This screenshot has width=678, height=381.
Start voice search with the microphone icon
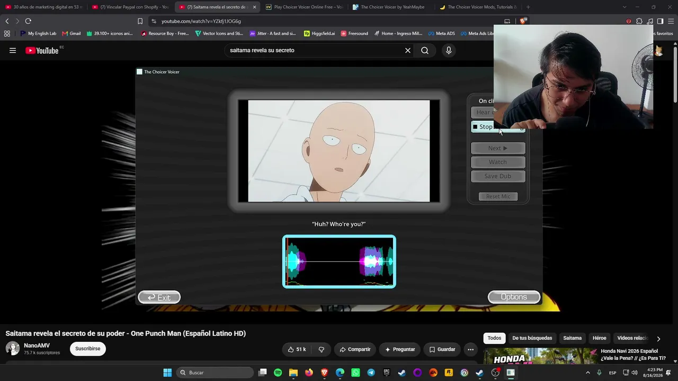(x=449, y=50)
